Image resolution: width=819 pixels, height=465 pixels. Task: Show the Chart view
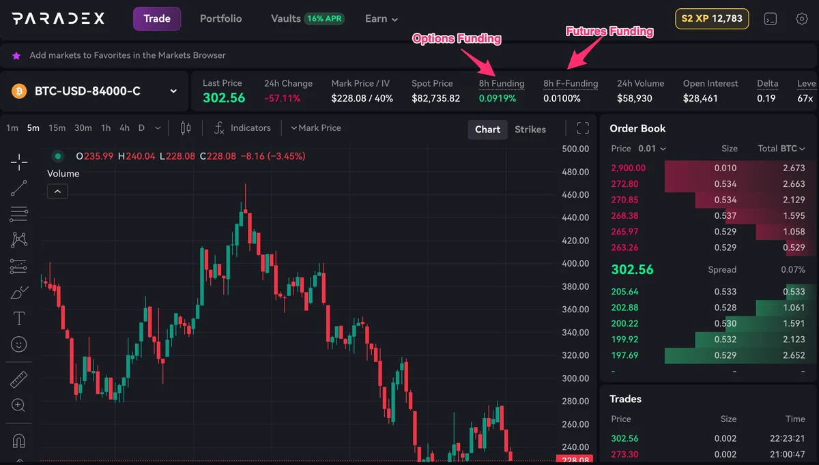pyautogui.click(x=487, y=129)
